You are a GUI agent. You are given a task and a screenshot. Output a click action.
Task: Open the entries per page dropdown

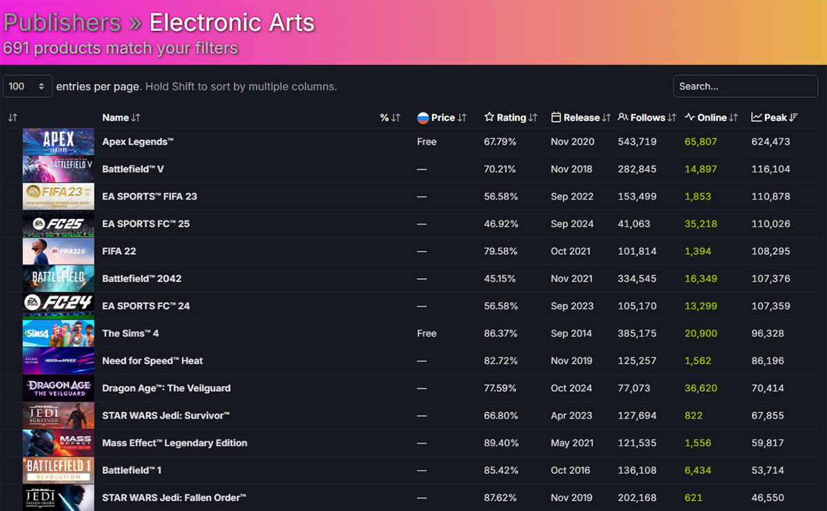coord(28,86)
